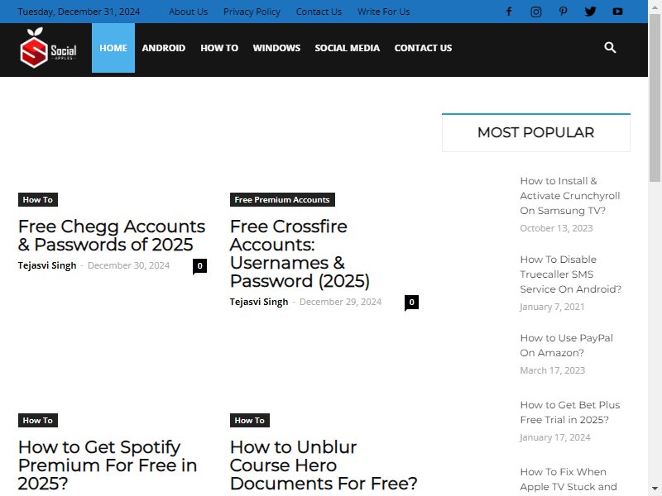662x496 pixels.
Task: Click the date January 17, 2024
Action: coord(554,437)
